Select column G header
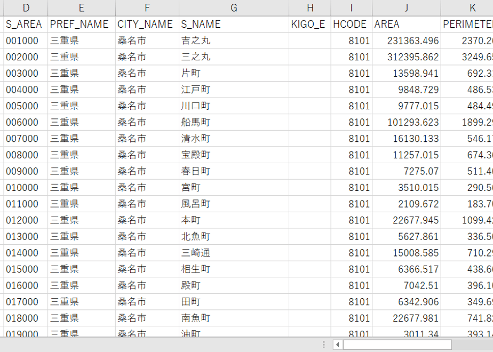The width and height of the screenshot is (493, 352). (234, 8)
